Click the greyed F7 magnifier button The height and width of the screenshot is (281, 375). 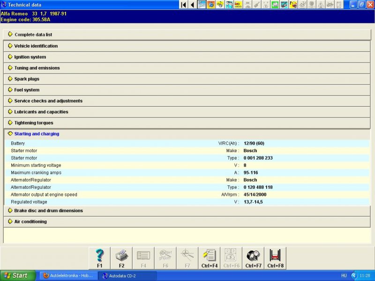(187, 259)
